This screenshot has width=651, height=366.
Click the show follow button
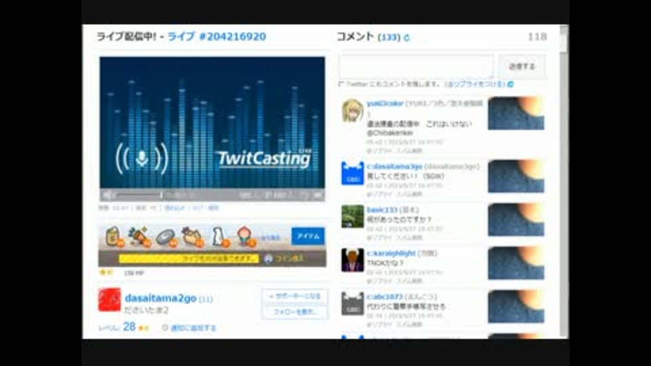tap(295, 312)
